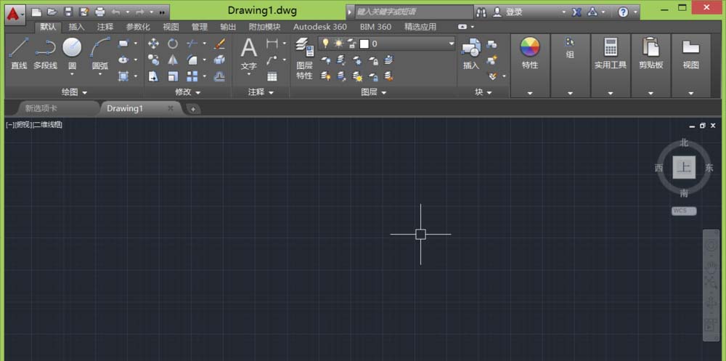Click the Layer Off icon in 图层 panel
This screenshot has height=361, width=726.
tap(326, 60)
